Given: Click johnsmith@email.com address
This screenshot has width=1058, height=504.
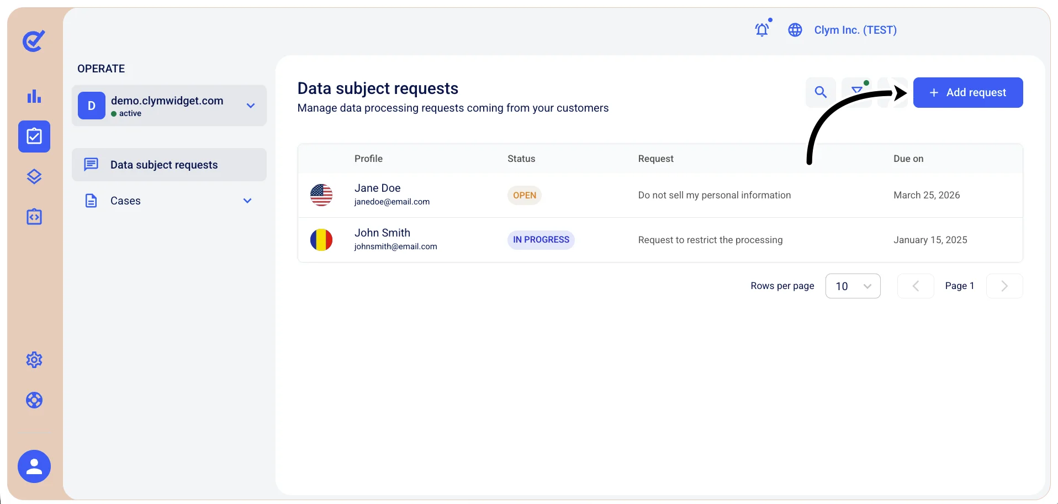Looking at the screenshot, I should click(x=396, y=246).
